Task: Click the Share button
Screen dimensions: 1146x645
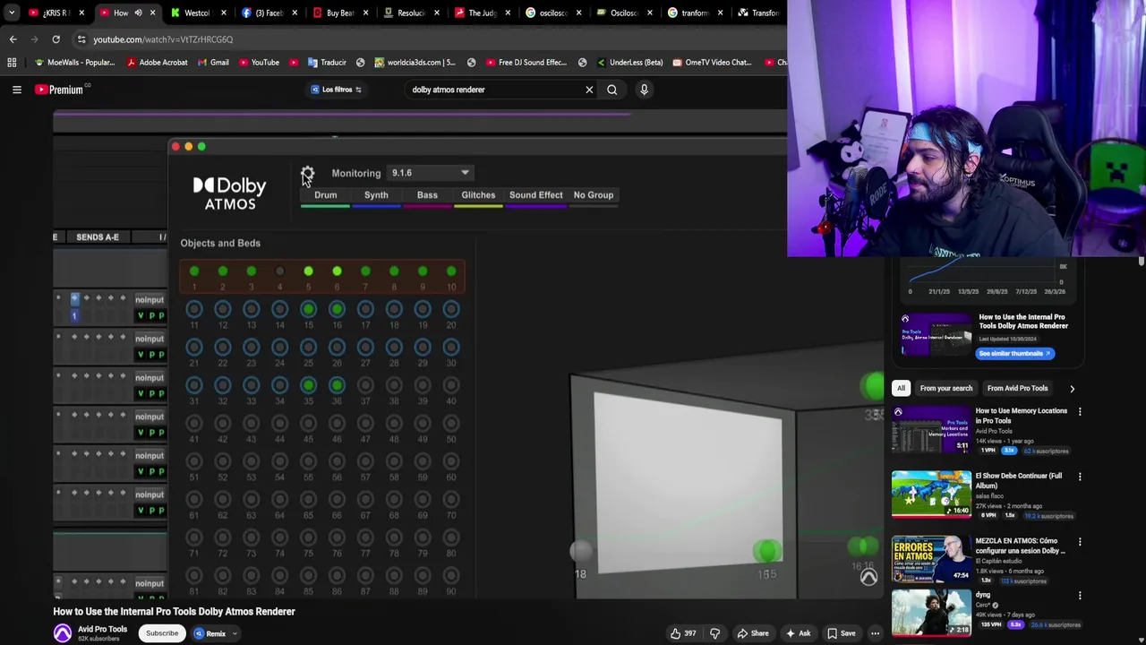Action: click(752, 633)
